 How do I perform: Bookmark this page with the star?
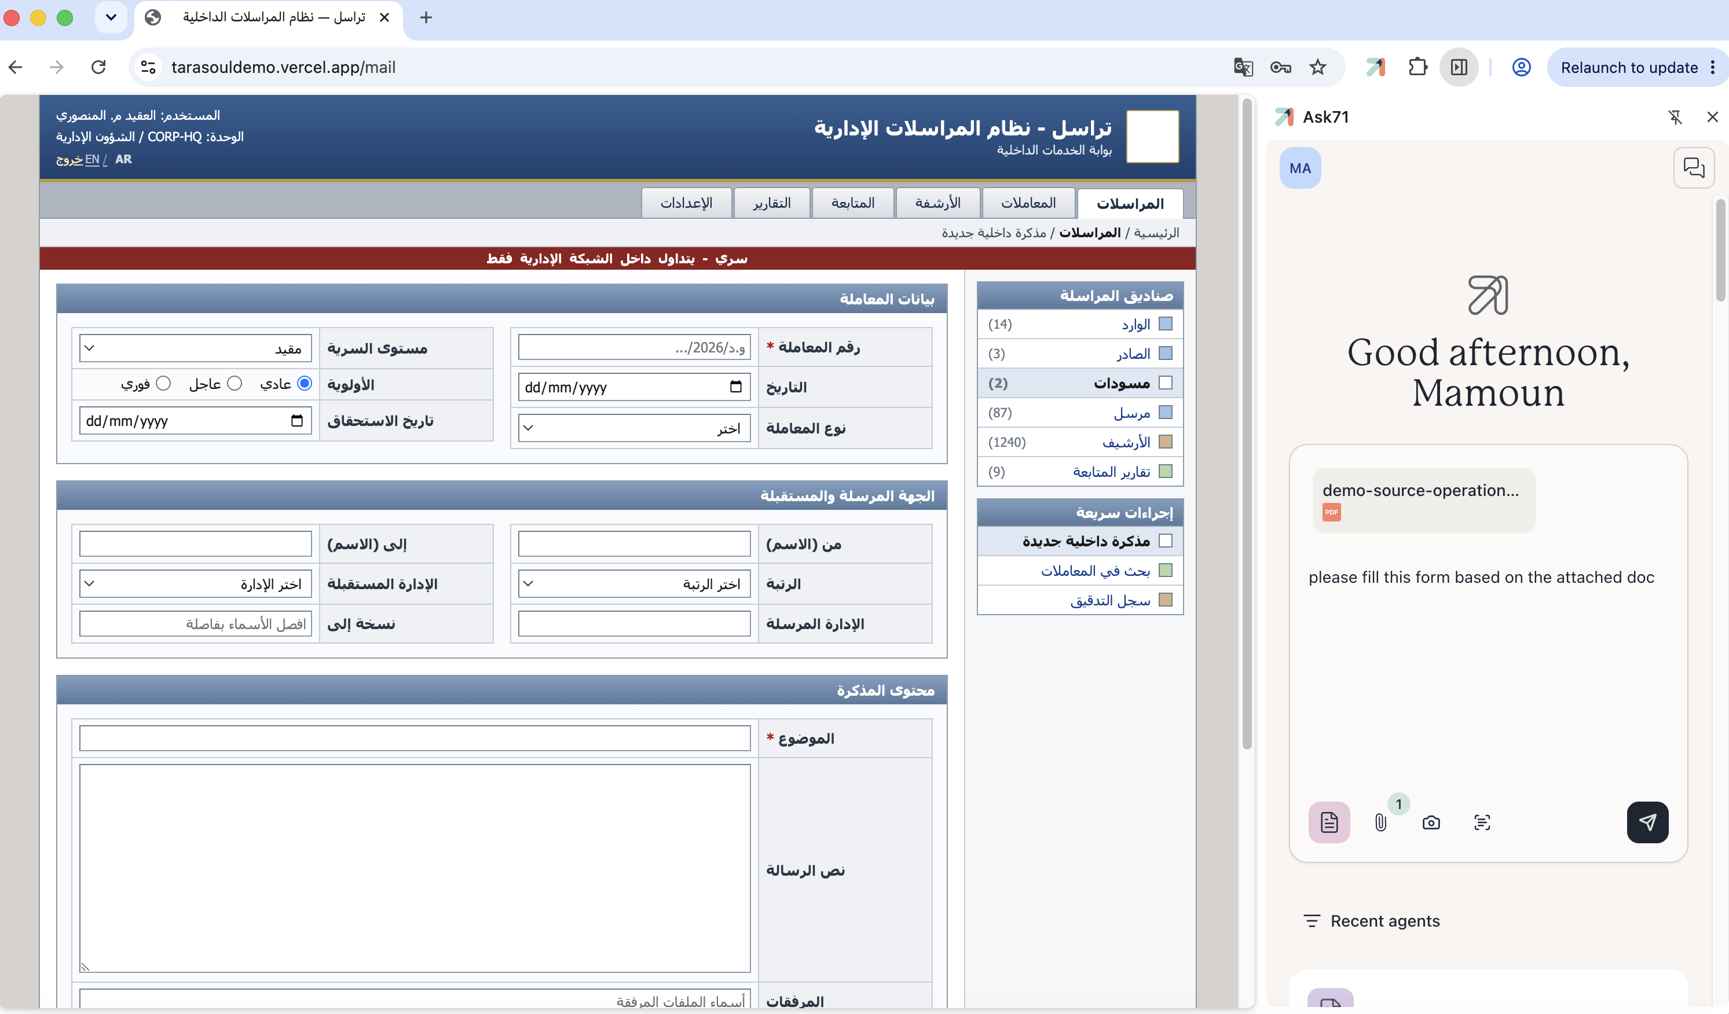click(x=1317, y=67)
